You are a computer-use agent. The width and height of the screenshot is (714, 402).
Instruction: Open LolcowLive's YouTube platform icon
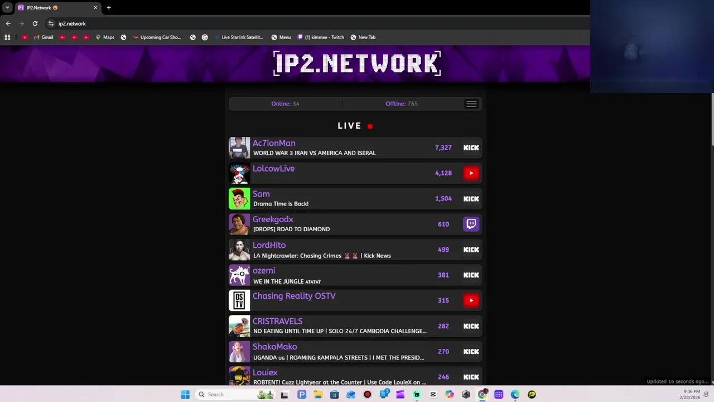(x=471, y=173)
